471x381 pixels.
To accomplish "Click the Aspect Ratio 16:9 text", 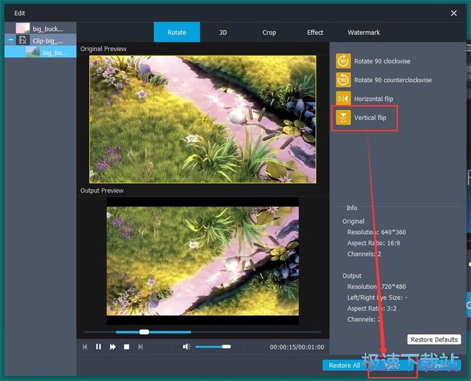I will coord(374,243).
